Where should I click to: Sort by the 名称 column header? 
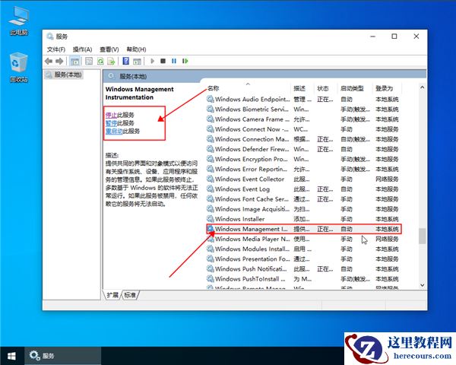[249, 88]
